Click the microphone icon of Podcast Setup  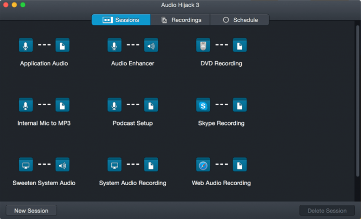(115, 105)
